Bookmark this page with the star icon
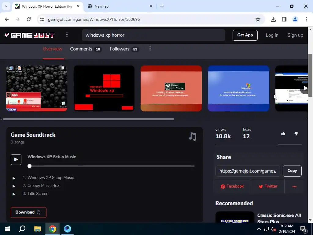Viewport: 313px width, 235px height. tap(258, 19)
